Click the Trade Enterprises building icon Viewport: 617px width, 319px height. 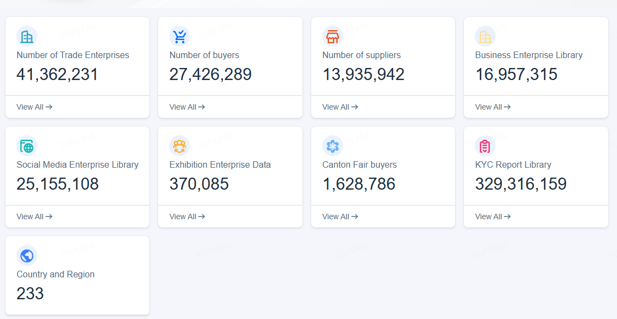(x=27, y=37)
